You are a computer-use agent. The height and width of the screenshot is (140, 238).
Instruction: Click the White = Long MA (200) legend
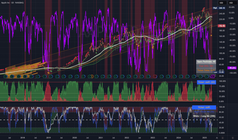(x=204, y=116)
